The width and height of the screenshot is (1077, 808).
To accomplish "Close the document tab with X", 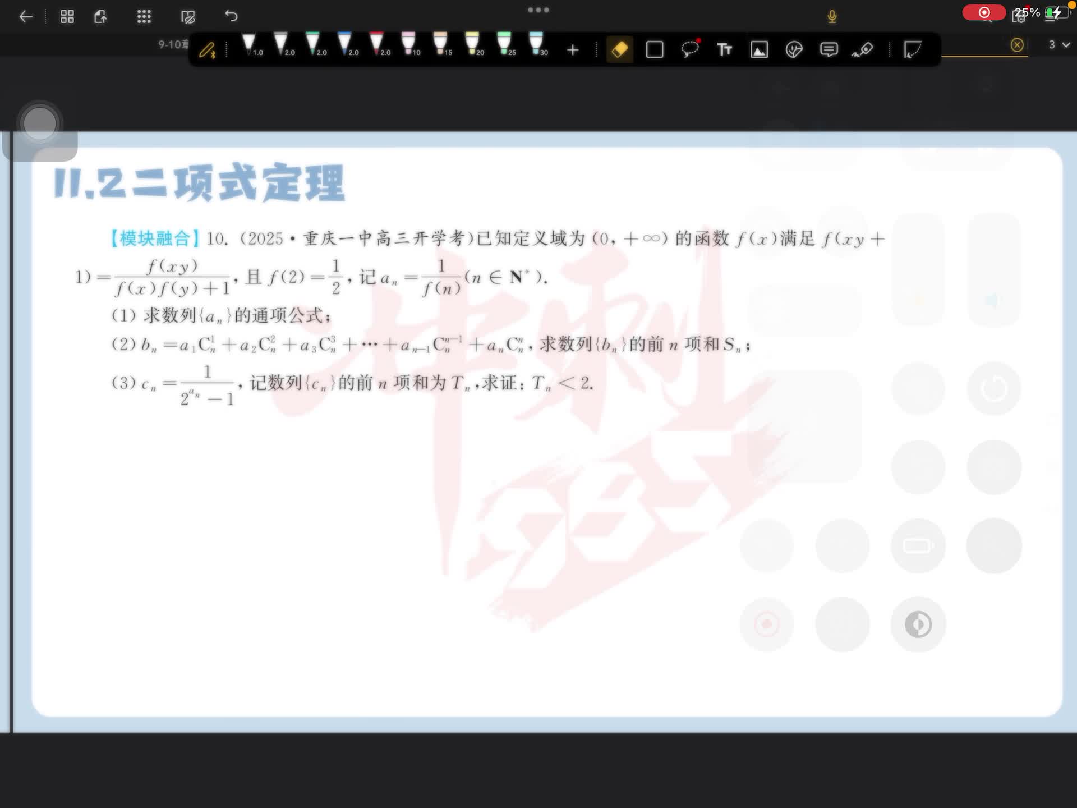I will [x=1017, y=45].
